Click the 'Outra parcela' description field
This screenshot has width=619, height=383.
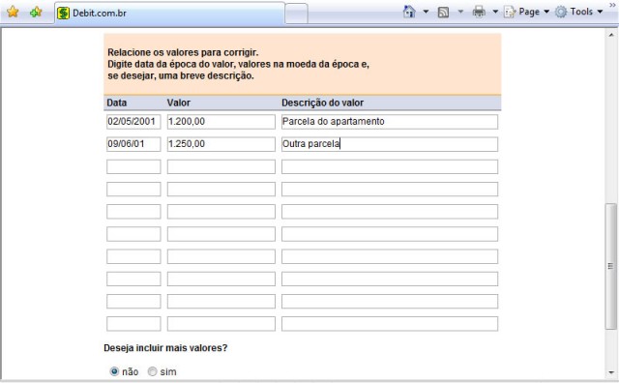point(390,144)
